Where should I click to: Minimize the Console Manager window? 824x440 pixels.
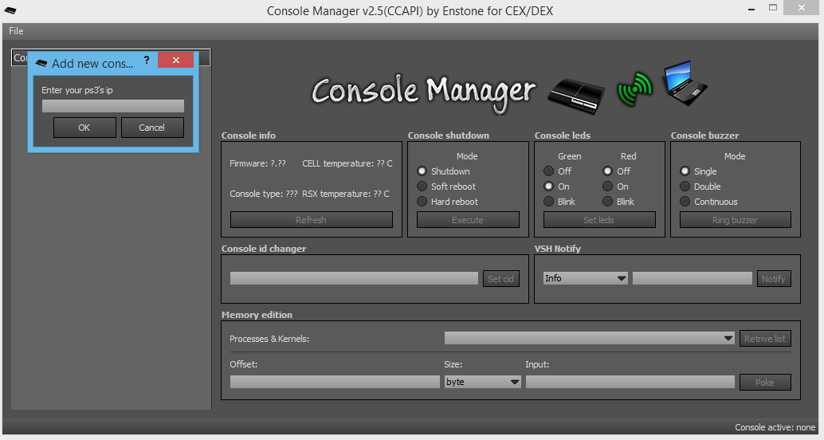pos(752,9)
